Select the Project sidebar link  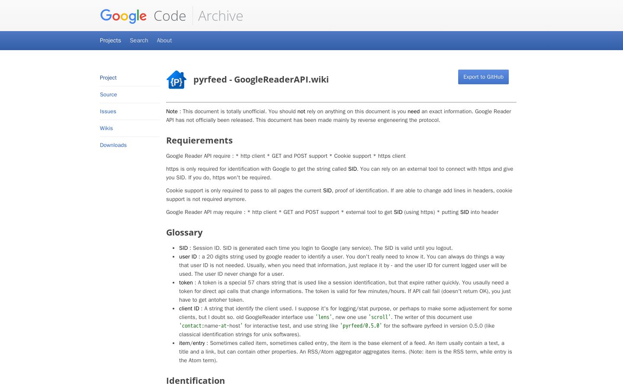[108, 78]
